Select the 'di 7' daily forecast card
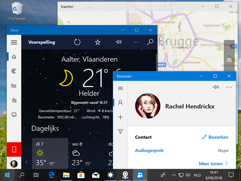241x181 pixels. (x=50, y=153)
